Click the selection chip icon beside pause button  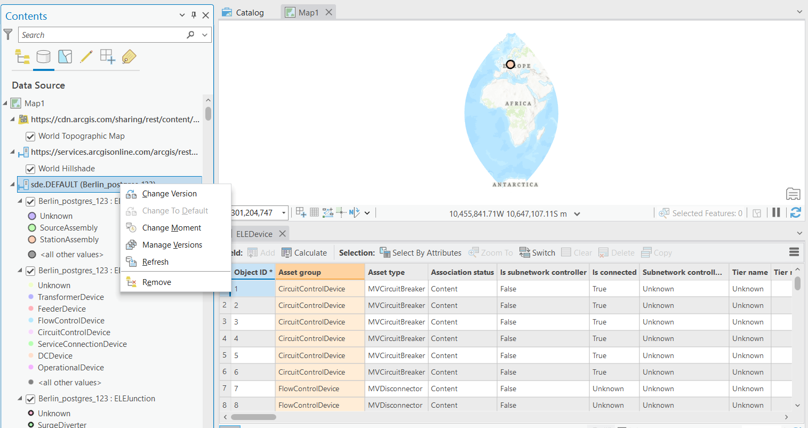click(x=757, y=213)
